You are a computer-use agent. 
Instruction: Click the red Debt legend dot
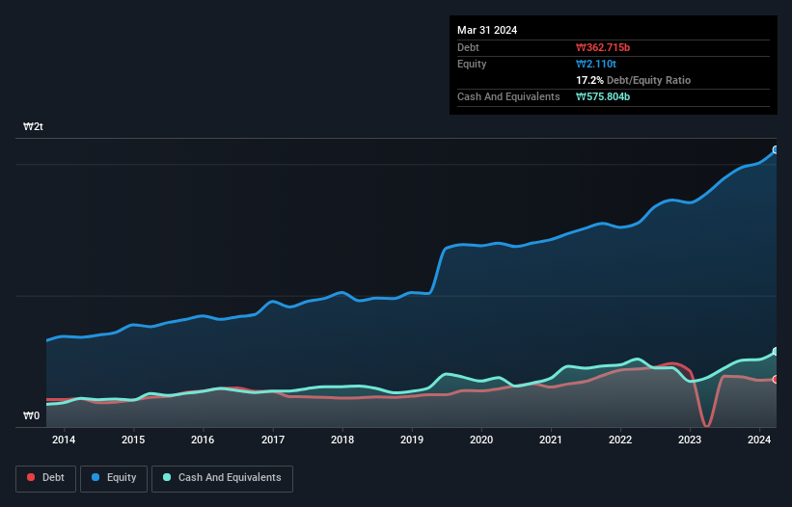31,477
